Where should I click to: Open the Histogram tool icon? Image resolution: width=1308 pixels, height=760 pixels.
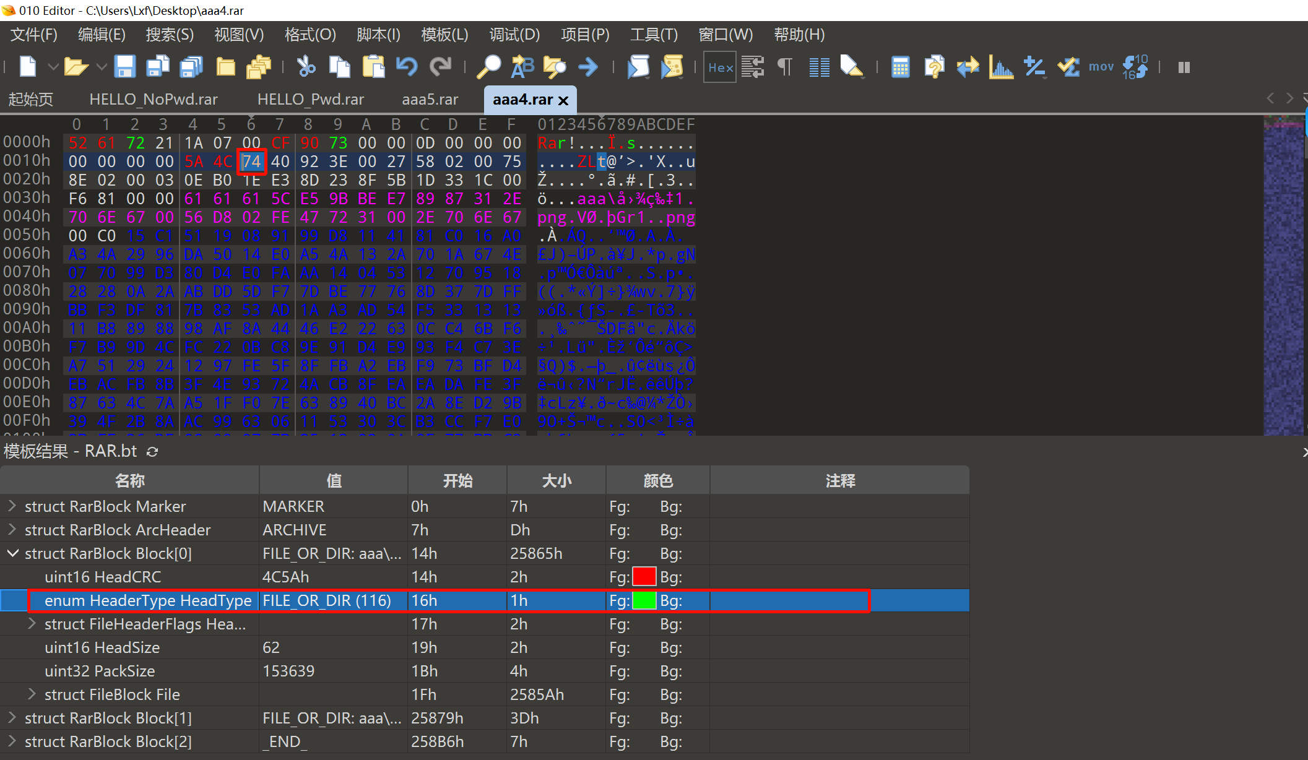[1000, 67]
